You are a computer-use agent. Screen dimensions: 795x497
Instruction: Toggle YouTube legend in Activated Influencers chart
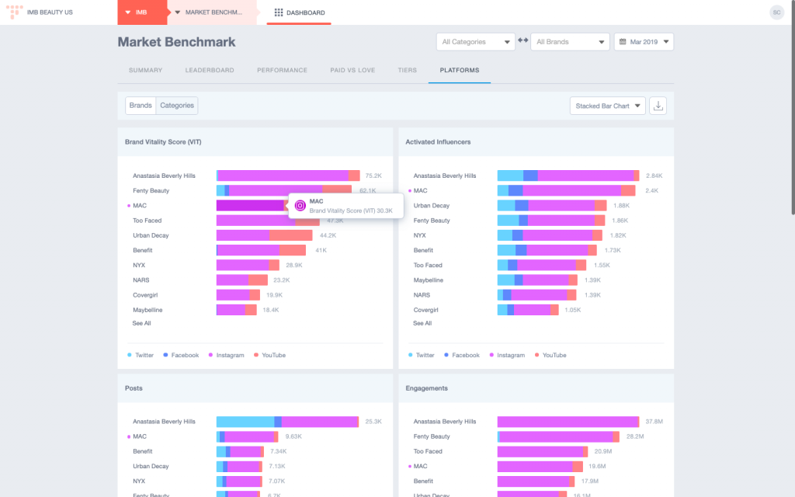pos(550,355)
